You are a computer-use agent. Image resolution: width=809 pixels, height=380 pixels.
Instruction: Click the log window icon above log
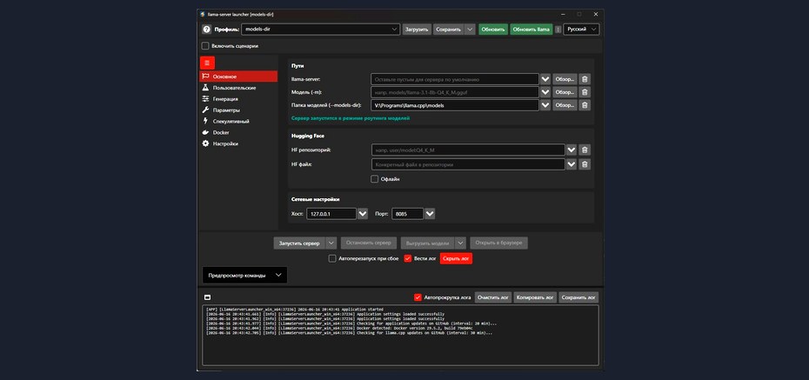(x=207, y=297)
